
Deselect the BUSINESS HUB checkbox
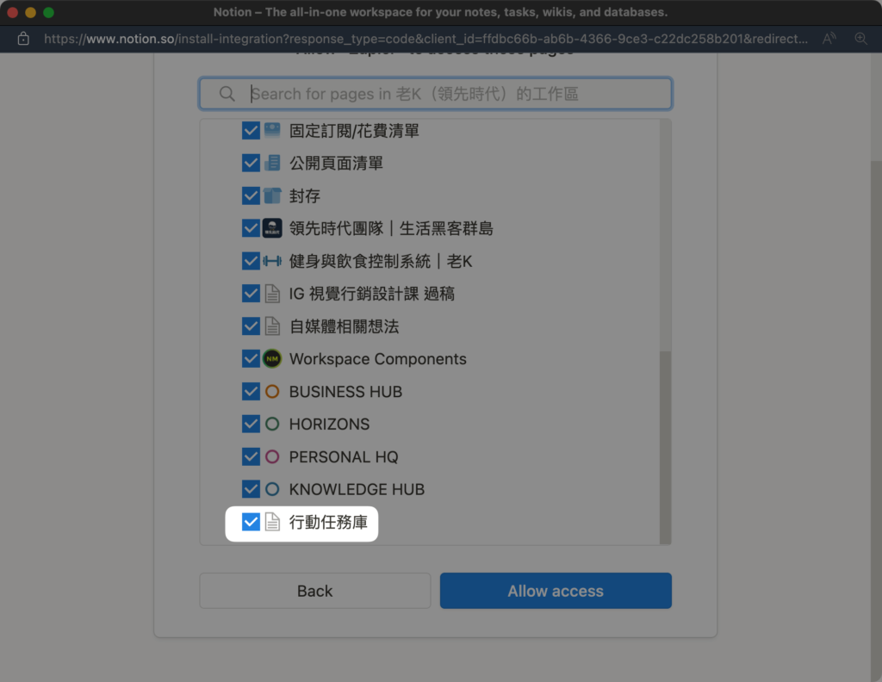251,391
